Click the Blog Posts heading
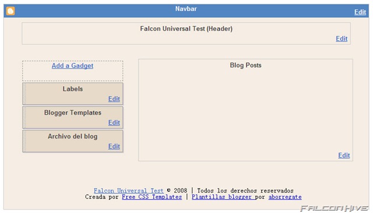The height and width of the screenshot is (213, 373). pyautogui.click(x=245, y=65)
